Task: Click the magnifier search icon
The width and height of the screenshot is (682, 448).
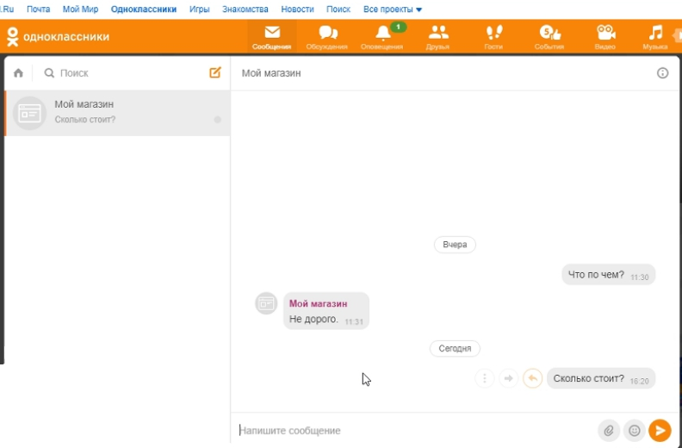Action: pyautogui.click(x=49, y=72)
